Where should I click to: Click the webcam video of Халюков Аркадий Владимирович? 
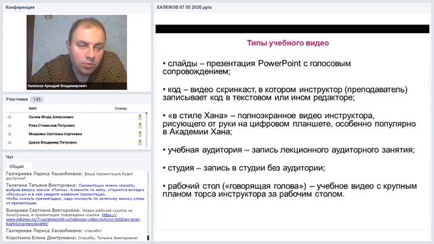pos(77,52)
